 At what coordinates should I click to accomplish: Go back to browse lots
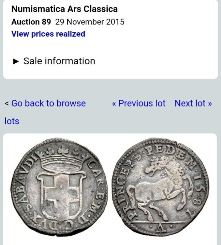[x=48, y=104]
